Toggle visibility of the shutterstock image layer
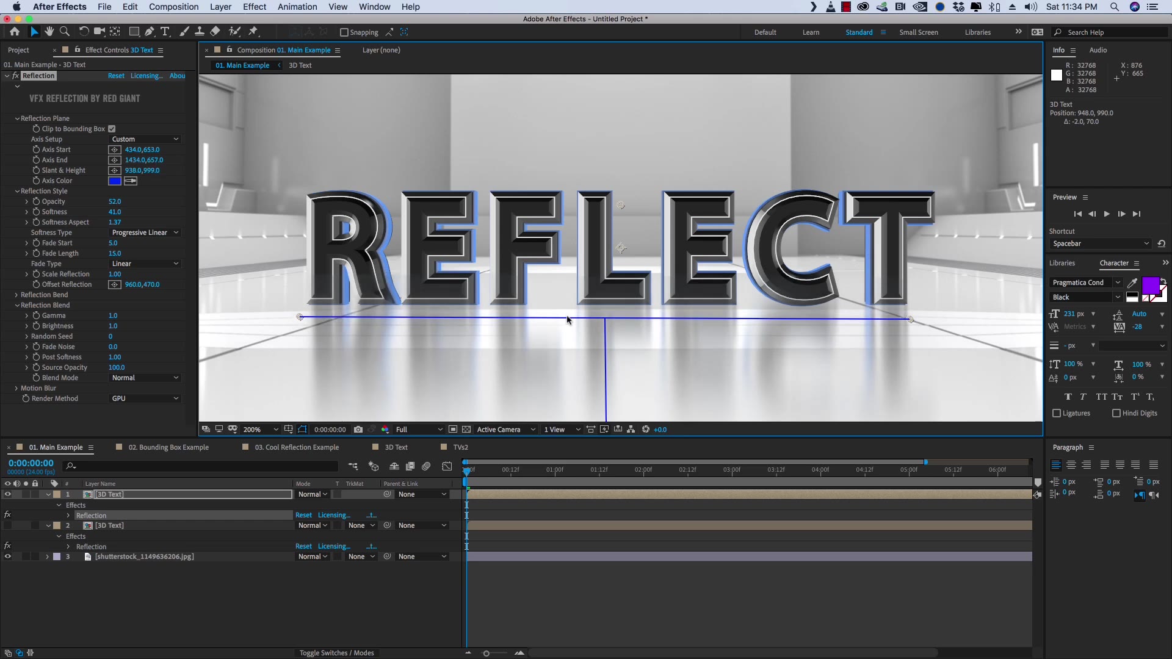 pos(7,556)
